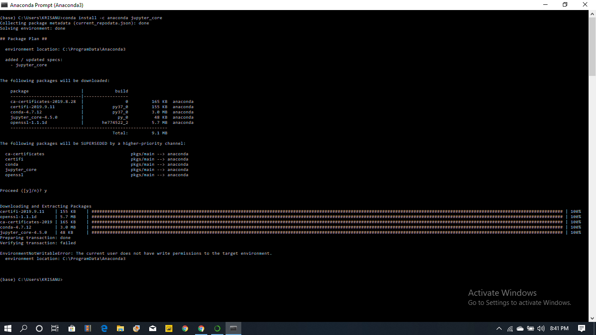Viewport: 596px width, 335px height.
Task: Click the Anaconda Prompt title bar icon
Action: [4, 5]
